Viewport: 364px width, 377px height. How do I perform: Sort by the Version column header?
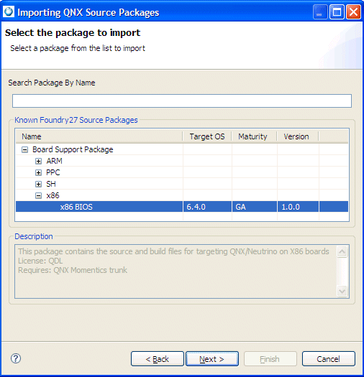(x=298, y=136)
